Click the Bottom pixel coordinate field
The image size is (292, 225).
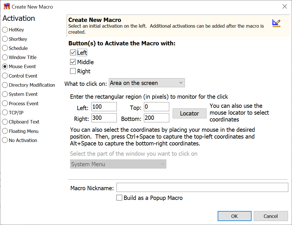(156, 118)
